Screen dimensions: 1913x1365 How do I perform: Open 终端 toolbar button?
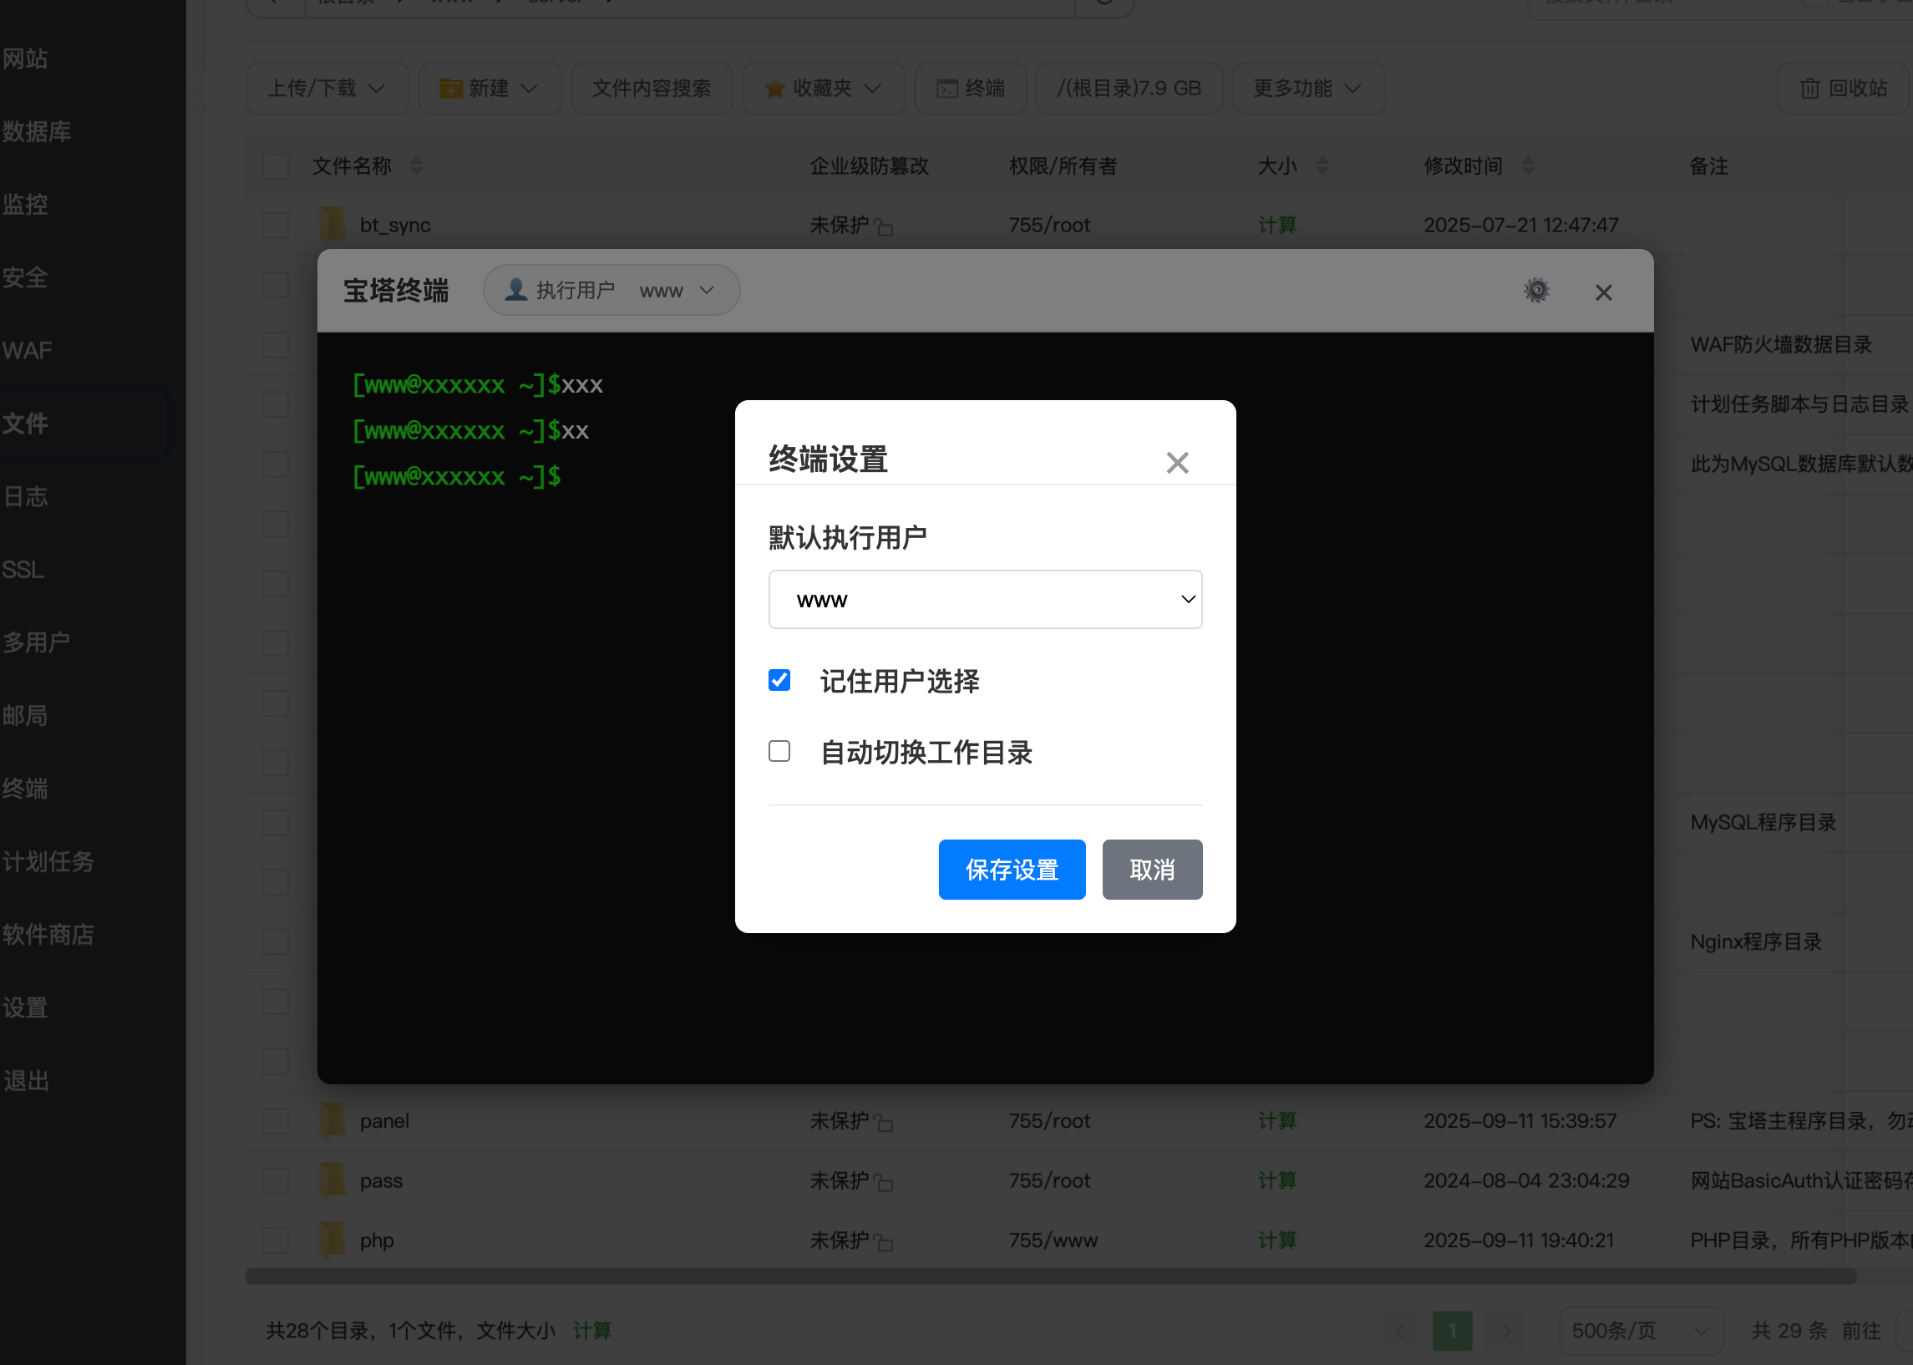coord(971,89)
